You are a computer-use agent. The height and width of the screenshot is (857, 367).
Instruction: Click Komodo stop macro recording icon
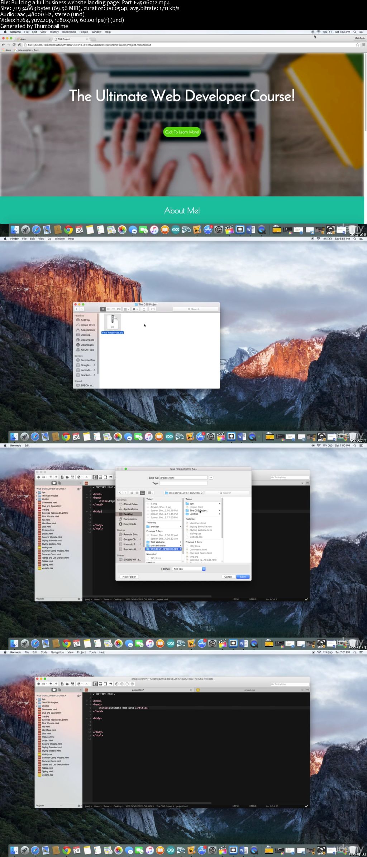(122, 684)
